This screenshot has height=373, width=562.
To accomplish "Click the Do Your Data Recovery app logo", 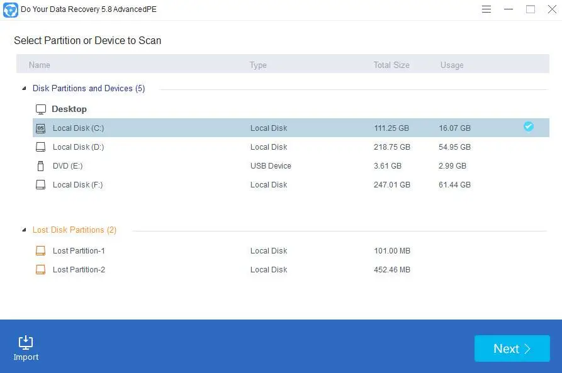I will [11, 9].
